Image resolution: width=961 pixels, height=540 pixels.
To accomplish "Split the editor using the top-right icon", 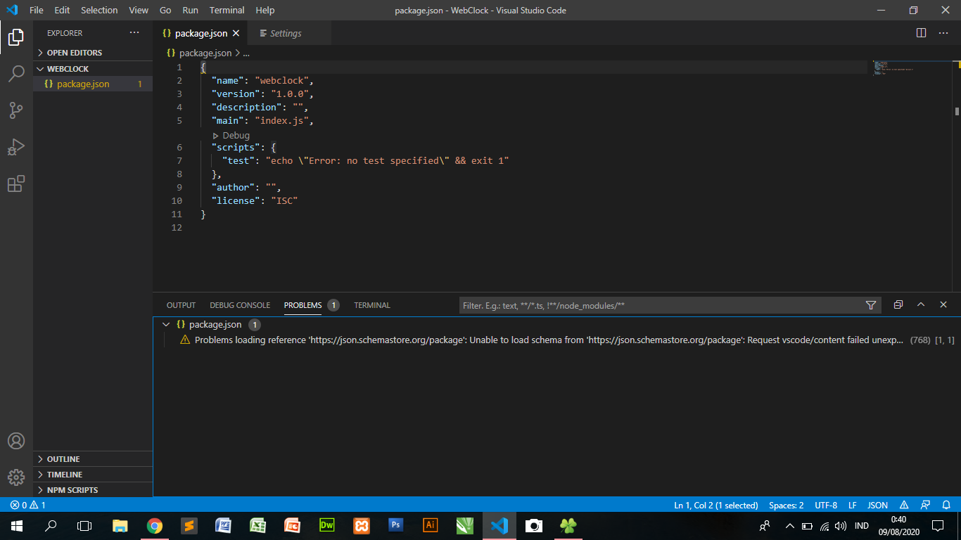I will coord(922,32).
